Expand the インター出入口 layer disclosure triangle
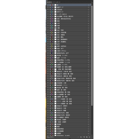The height and width of the screenshot is (139, 139). click(53, 14)
